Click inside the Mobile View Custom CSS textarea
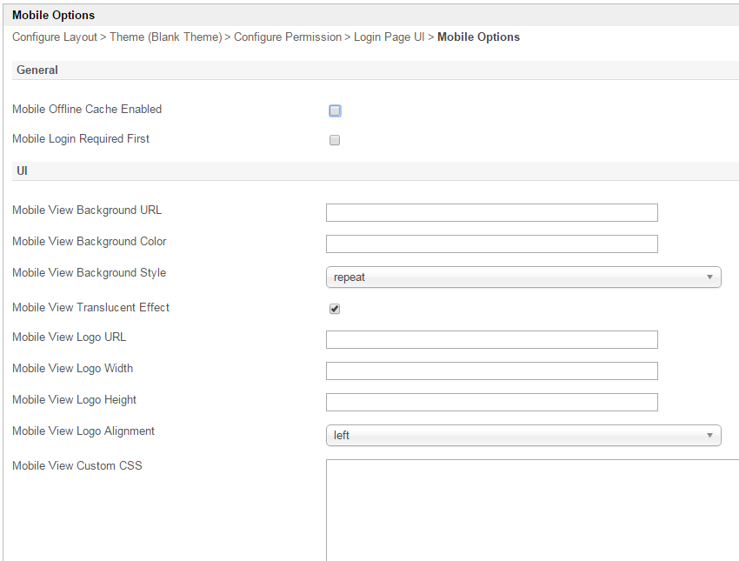Viewport: 739px width, 561px height. click(531, 509)
